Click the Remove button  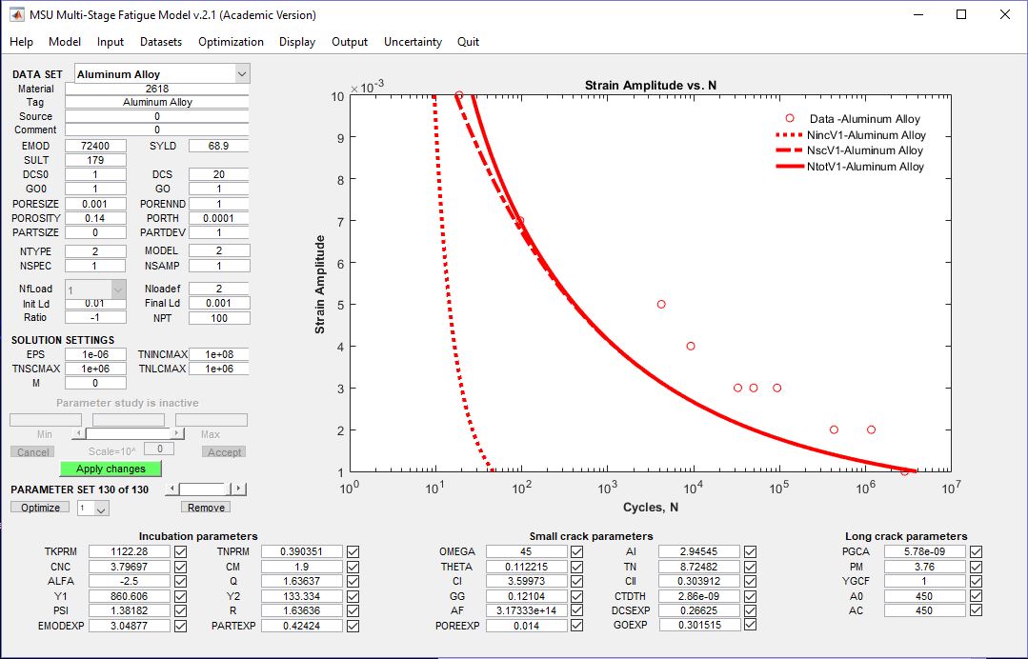206,509
